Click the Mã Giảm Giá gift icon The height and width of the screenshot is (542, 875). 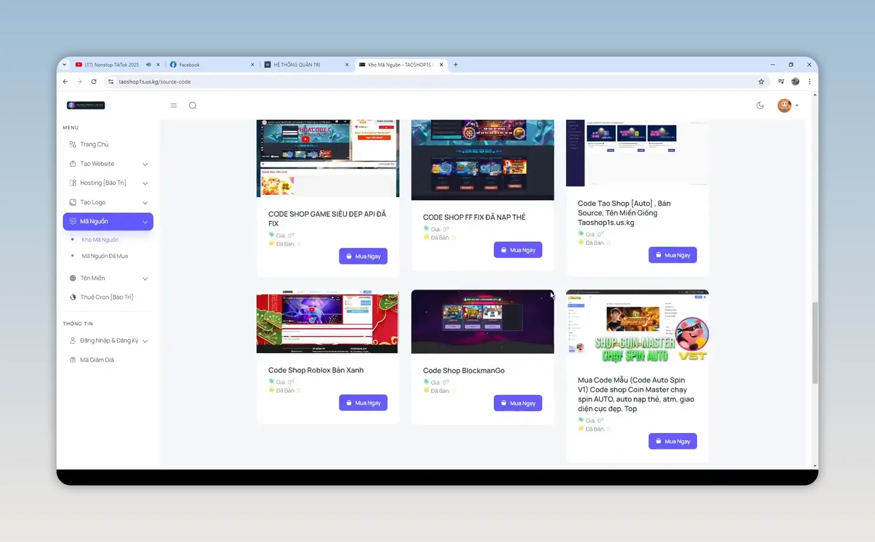pyautogui.click(x=73, y=360)
